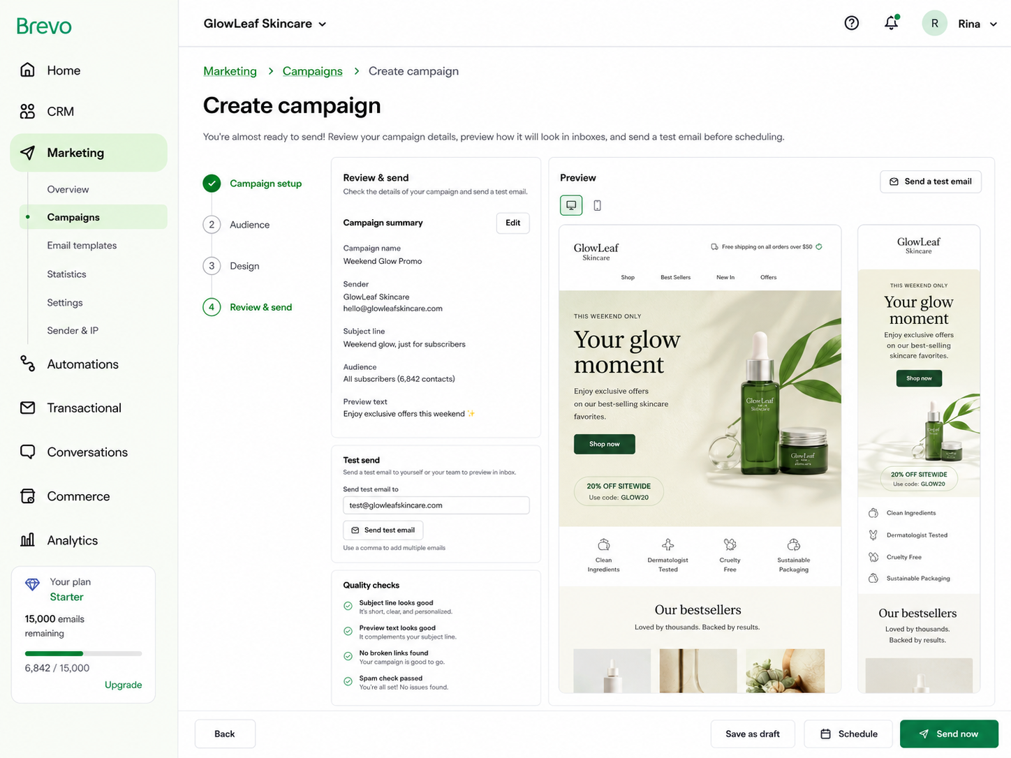
Task: Open Statistics in the sidebar
Action: pyautogui.click(x=66, y=274)
